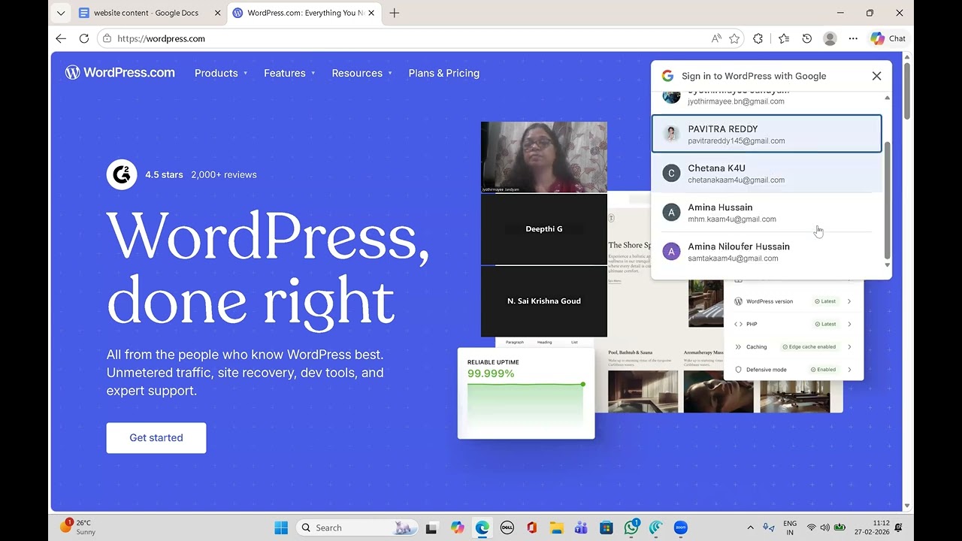
Task: Open the read aloud icon in address bar
Action: click(716, 38)
